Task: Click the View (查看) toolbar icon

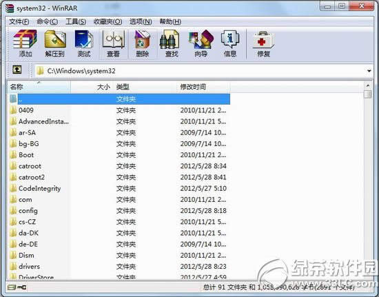Action: [114, 39]
